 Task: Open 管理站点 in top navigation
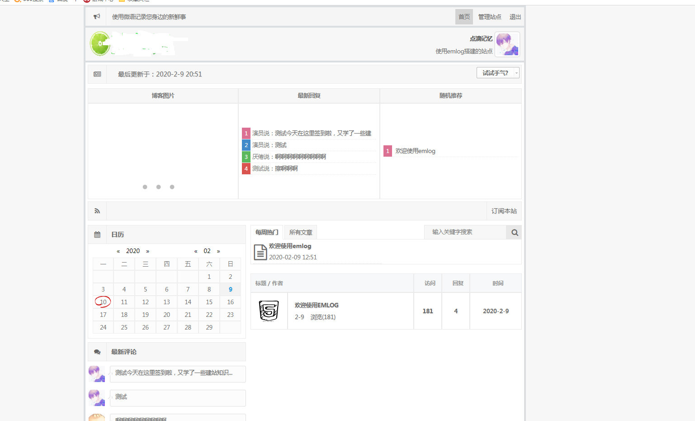(490, 17)
